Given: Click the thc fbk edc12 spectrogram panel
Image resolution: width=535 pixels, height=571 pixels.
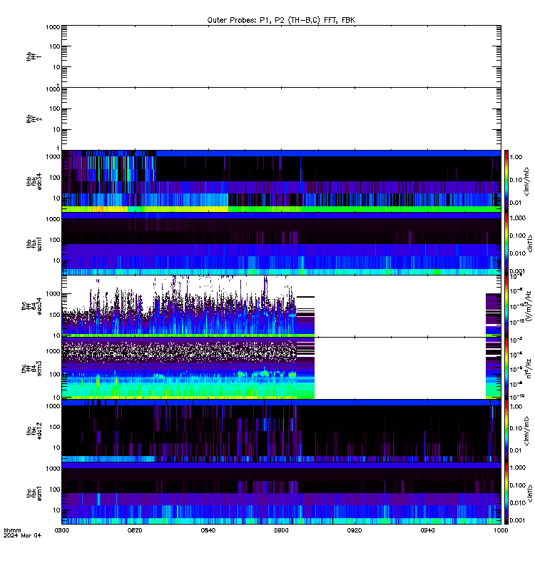Looking at the screenshot, I should (281, 430).
